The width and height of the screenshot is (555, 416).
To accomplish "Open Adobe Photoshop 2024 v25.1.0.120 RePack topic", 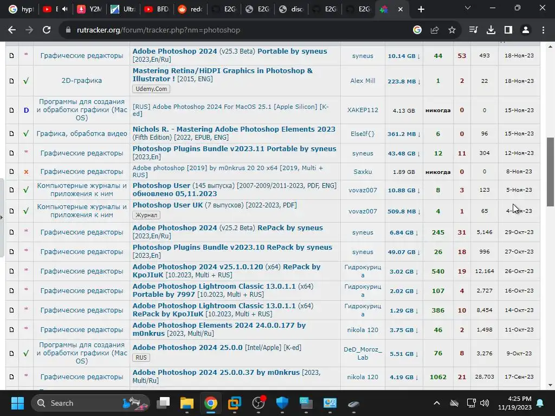I will (227, 271).
